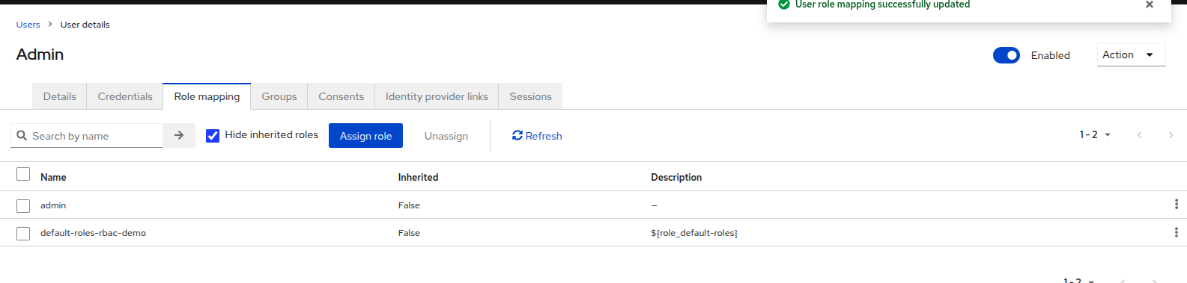The image size is (1187, 283).
Task: Click the Name column header
Action: [x=53, y=177]
